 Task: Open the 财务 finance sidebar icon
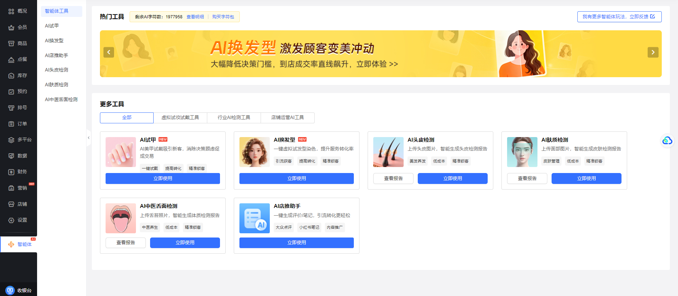click(11, 172)
